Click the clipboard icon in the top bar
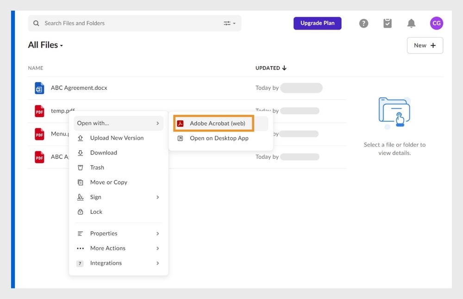The image size is (463, 299). [388, 23]
